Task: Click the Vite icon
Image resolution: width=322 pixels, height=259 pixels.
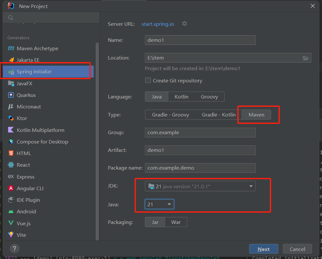Action: 11,235
